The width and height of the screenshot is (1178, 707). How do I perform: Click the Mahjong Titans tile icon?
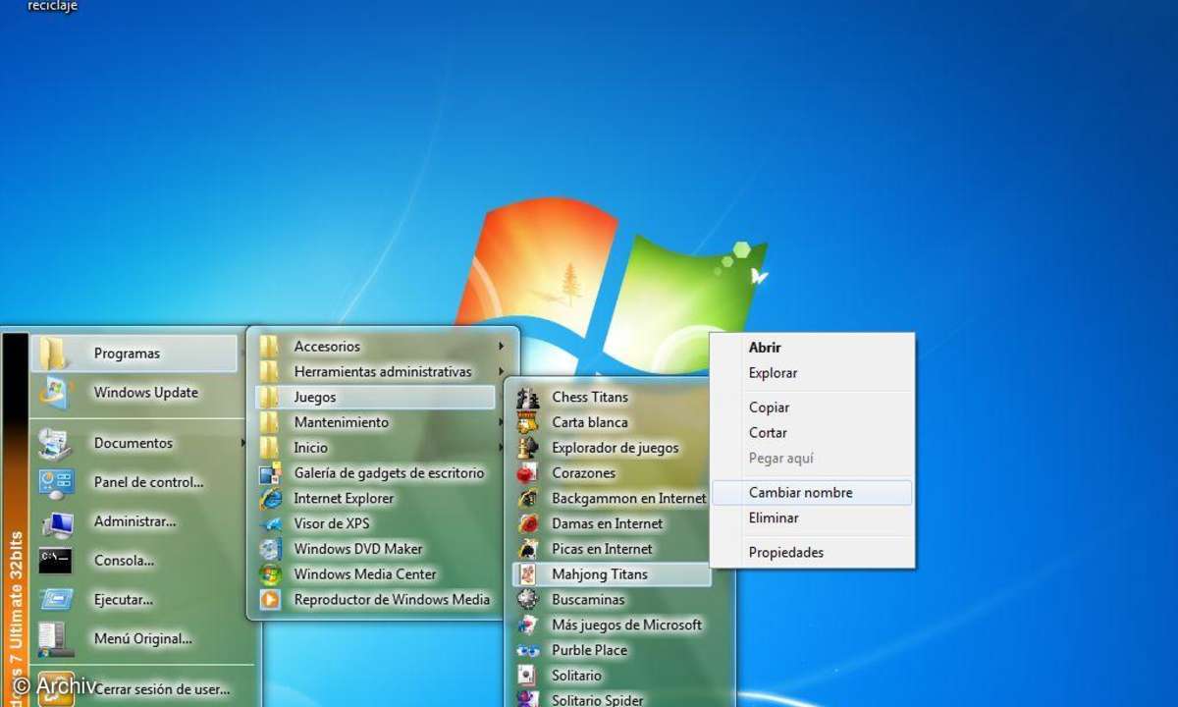528,574
